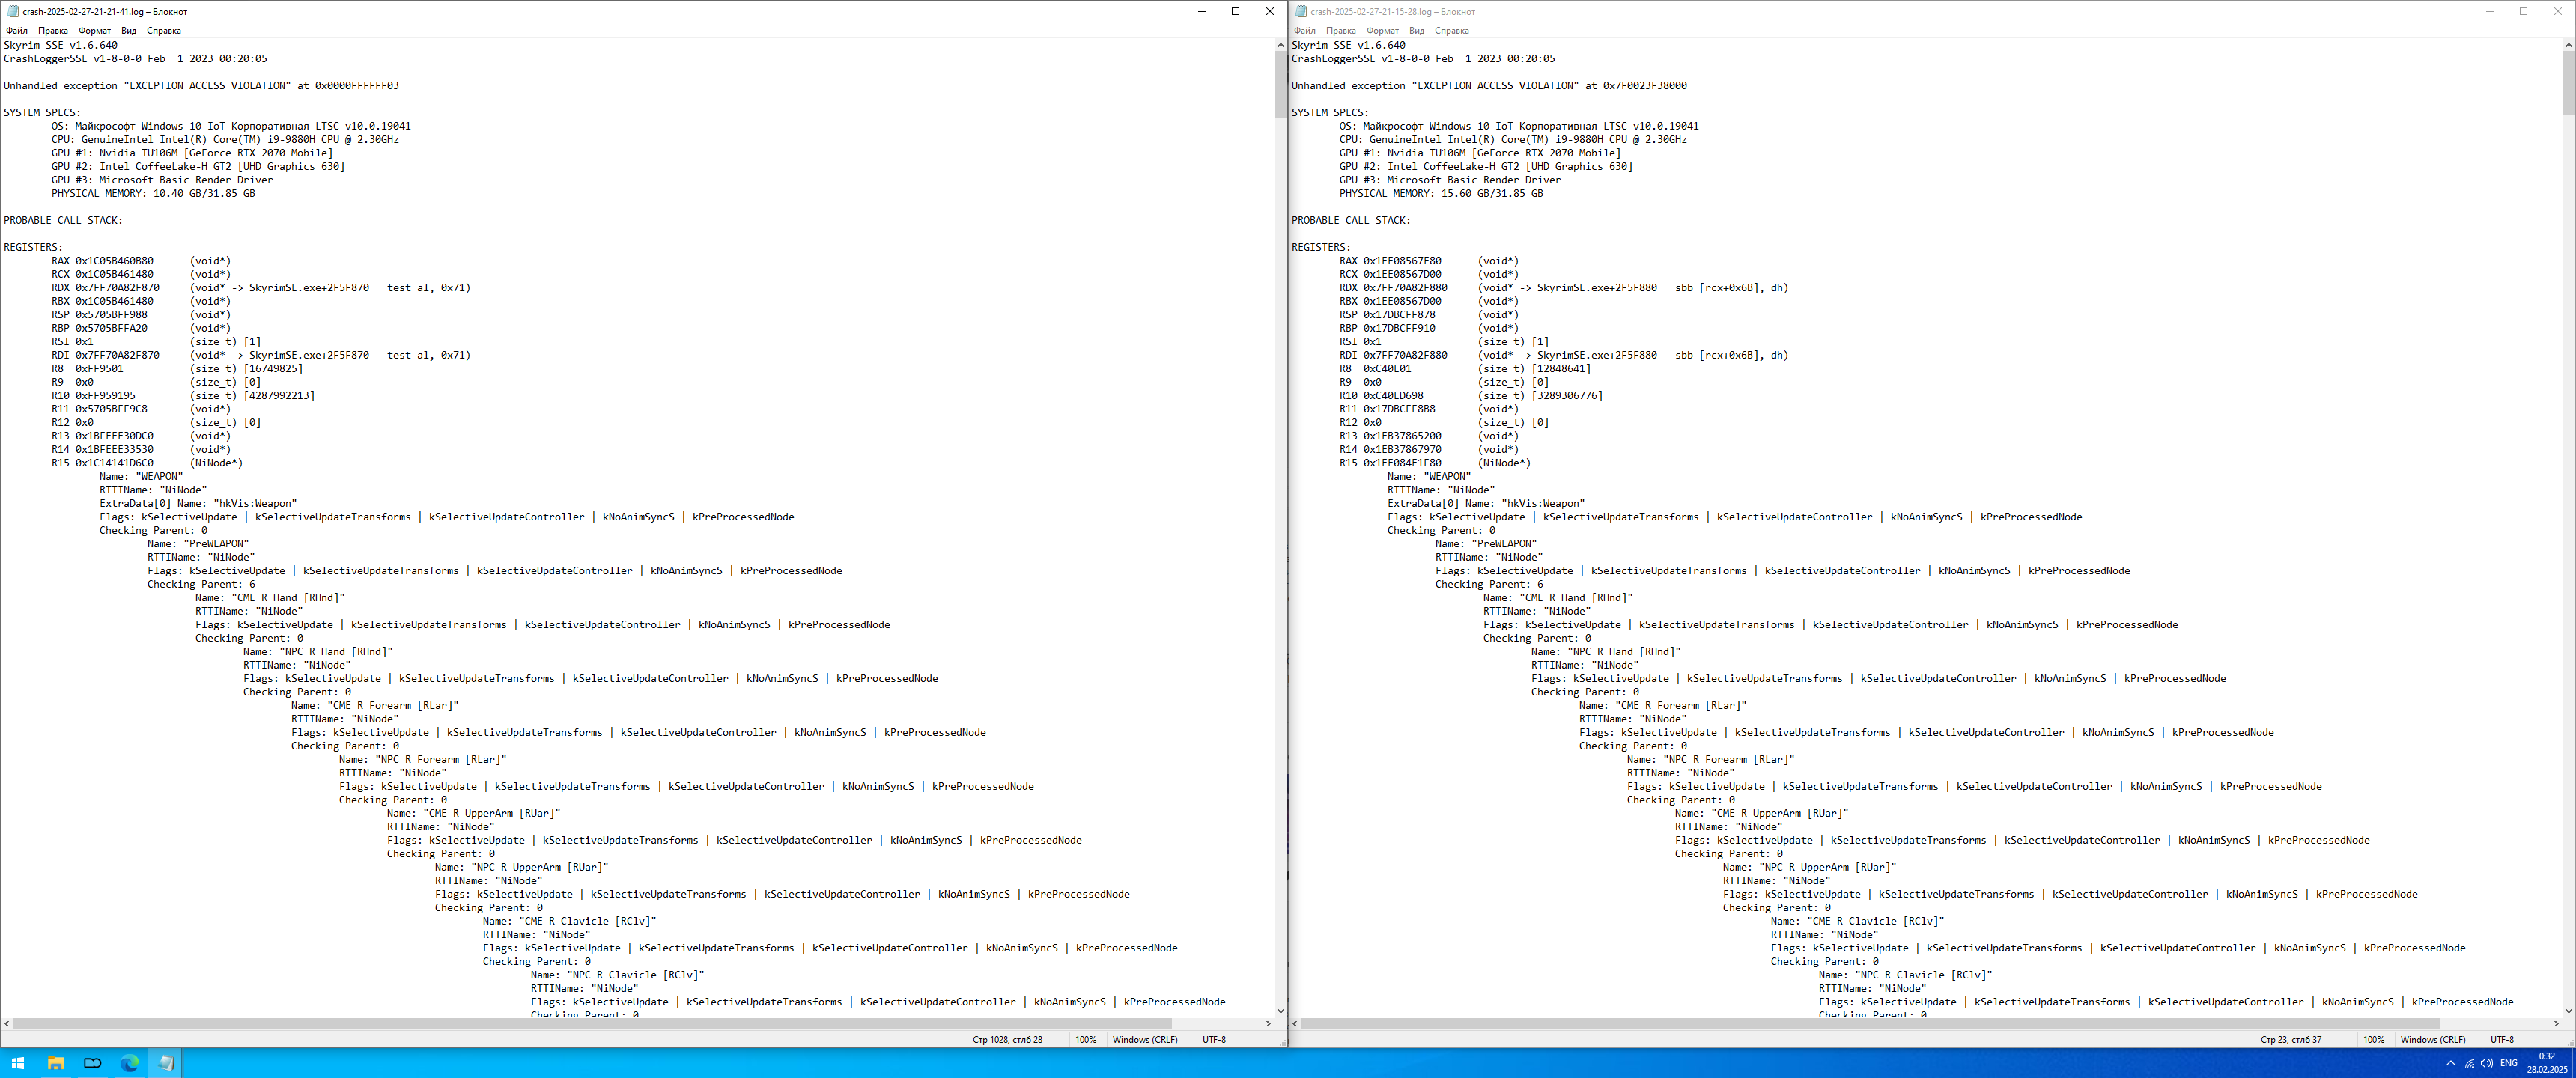
Task: Open the Wi-Fi network tray icon
Action: click(x=2469, y=1063)
